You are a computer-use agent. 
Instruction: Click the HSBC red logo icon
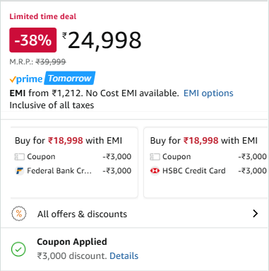155,171
